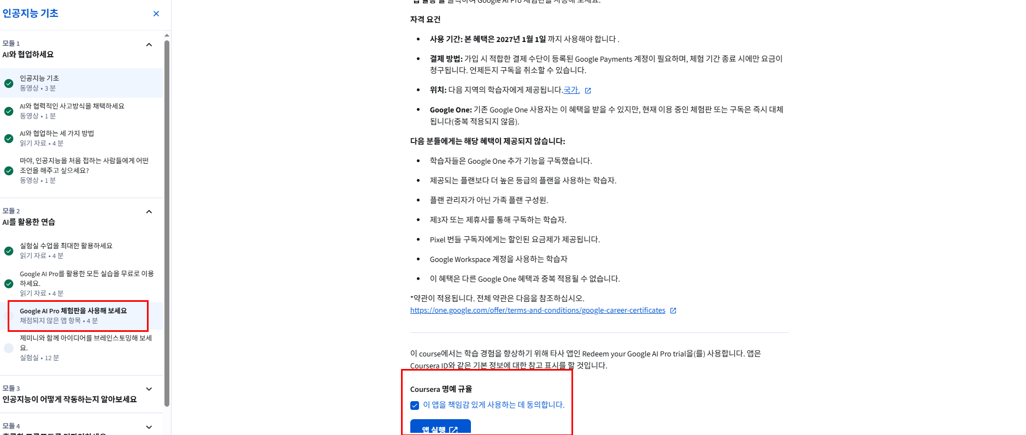
Task: Click external link icon beside terms URL
Action: tap(673, 311)
